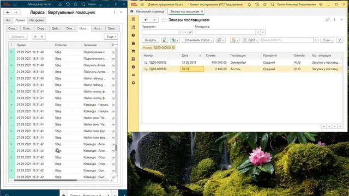Open more options of Лариса form
The width and height of the screenshot is (349, 196).
[x=114, y=13]
